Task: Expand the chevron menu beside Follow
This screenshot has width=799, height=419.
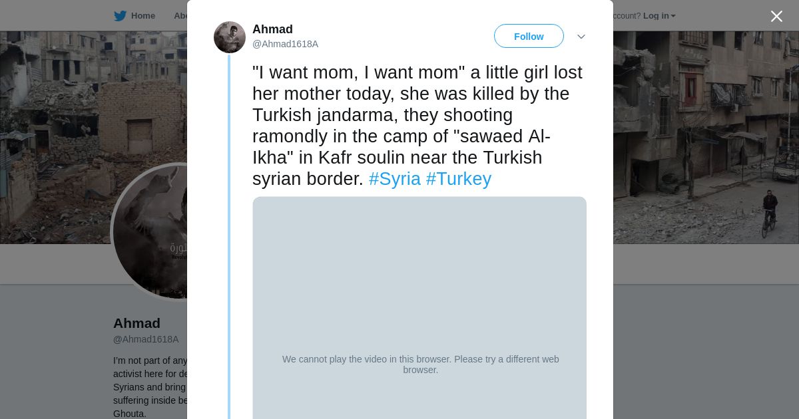Action: point(581,37)
